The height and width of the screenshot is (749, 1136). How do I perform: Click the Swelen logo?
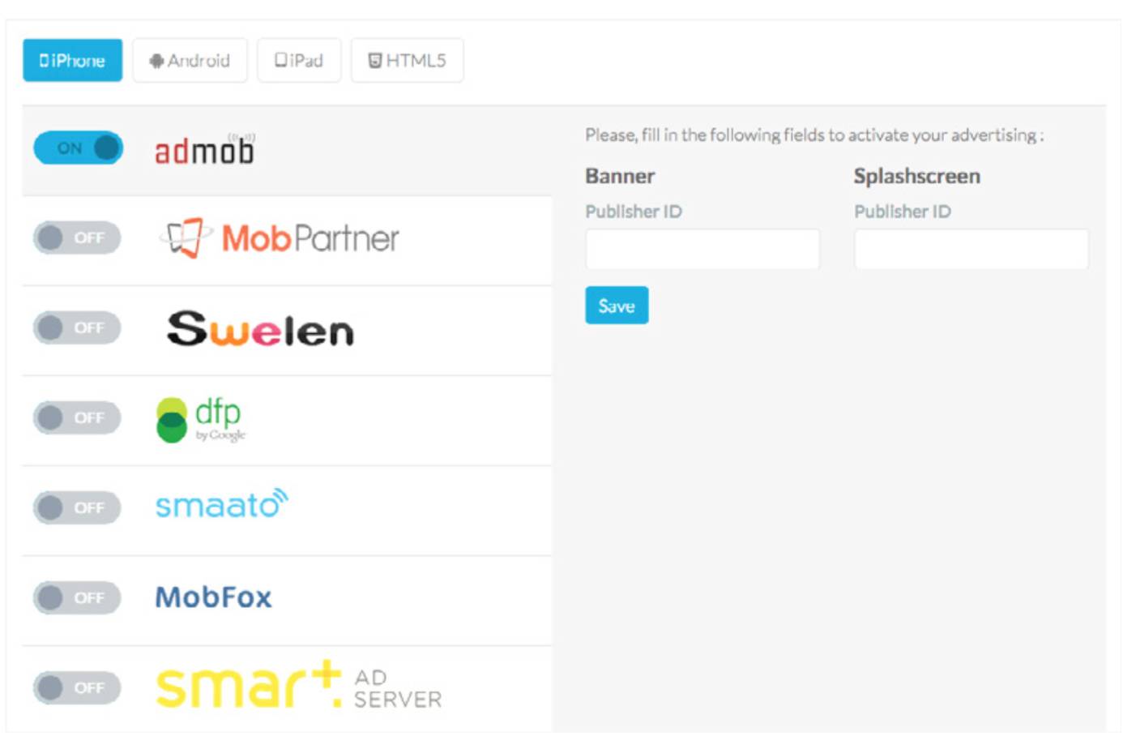[260, 329]
